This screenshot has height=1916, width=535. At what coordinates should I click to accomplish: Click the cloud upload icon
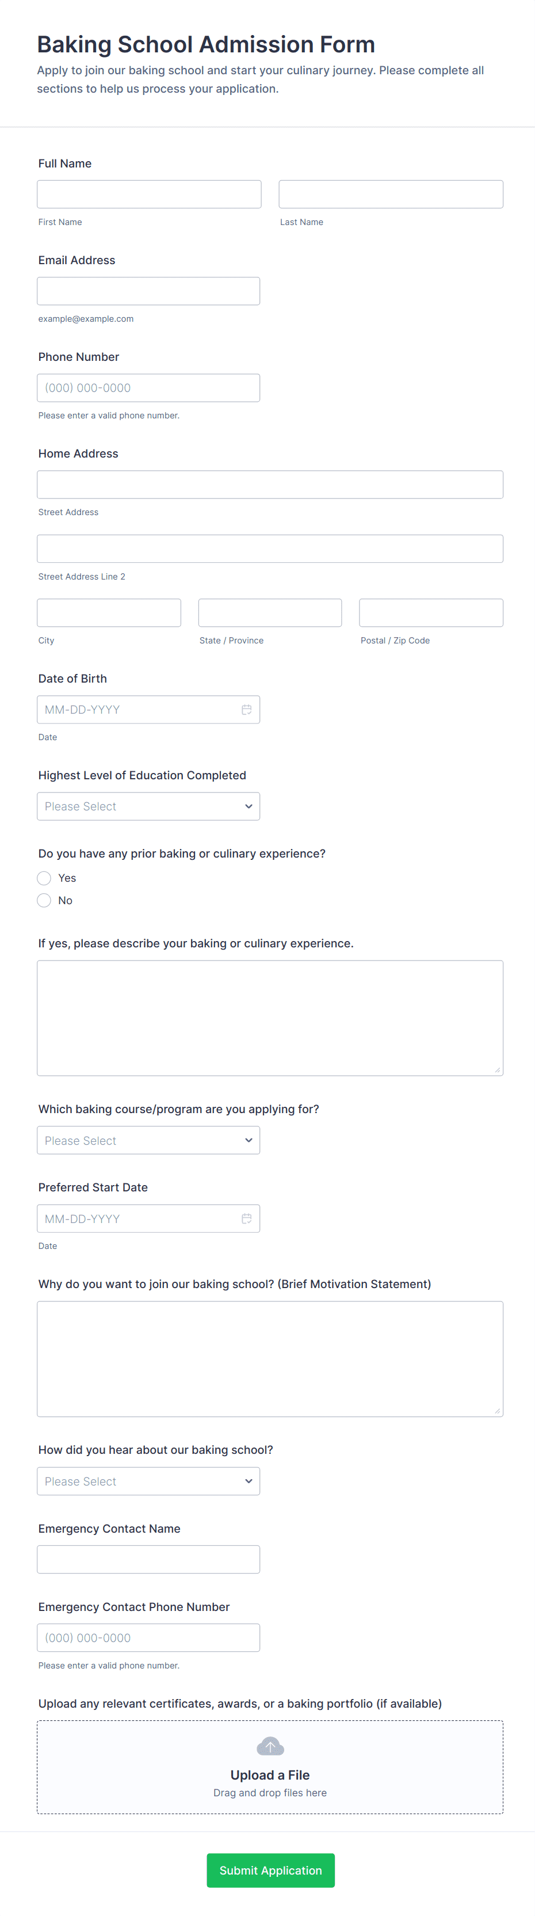tap(270, 1746)
